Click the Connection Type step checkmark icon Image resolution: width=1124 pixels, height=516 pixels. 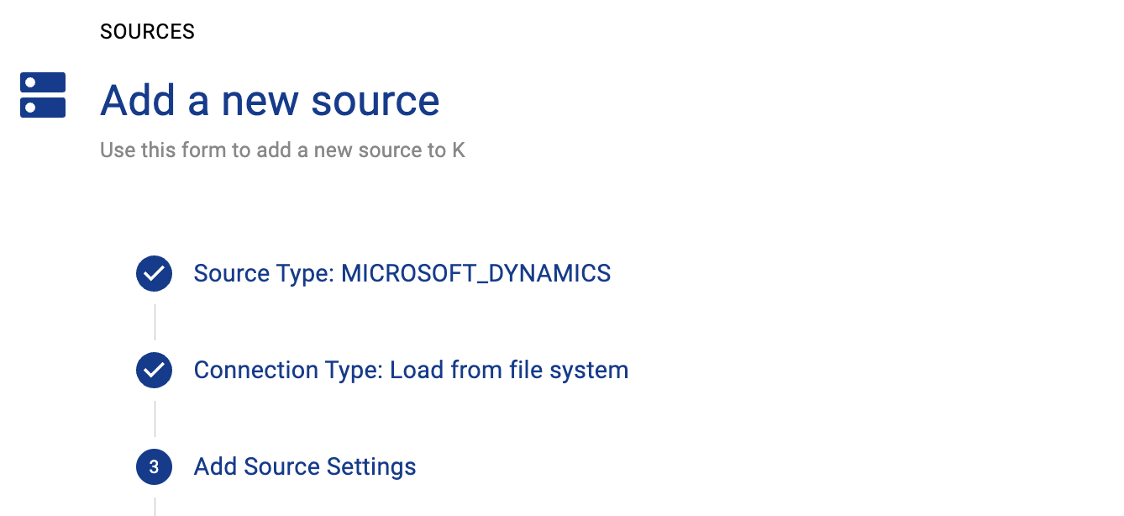[154, 371]
